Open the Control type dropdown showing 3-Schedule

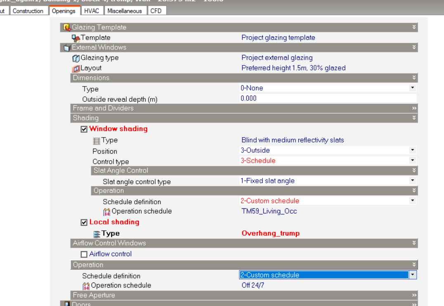tap(412, 161)
